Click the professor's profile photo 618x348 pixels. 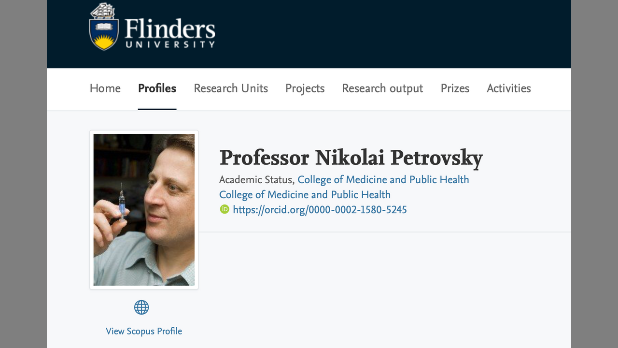[x=144, y=210]
